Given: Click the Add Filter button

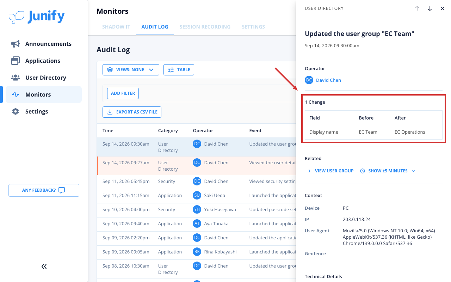Looking at the screenshot, I should [123, 93].
